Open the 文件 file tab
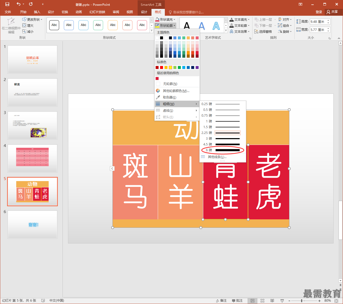 click(x=8, y=12)
